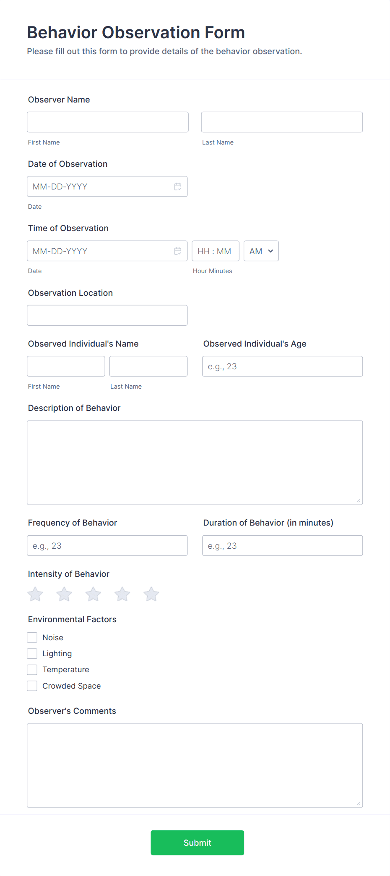Viewport: 390px width, 876px height.
Task: Give the maximum five-star intensity rating
Action: 151,594
